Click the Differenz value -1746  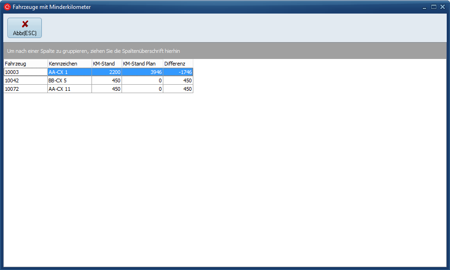tap(178, 72)
